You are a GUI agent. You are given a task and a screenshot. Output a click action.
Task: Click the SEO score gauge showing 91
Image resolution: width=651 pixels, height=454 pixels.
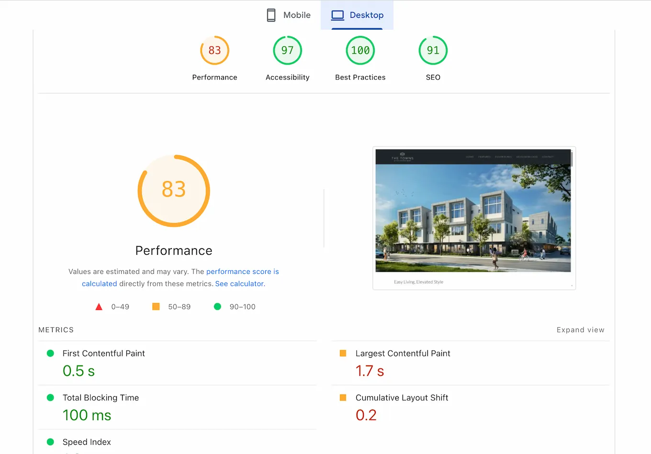click(x=433, y=50)
